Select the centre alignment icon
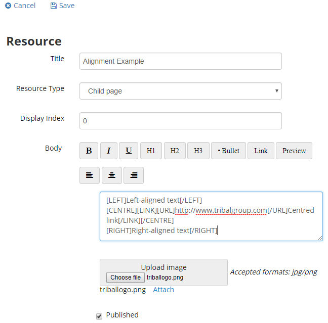Screen dimensions: 328x323 112,175
